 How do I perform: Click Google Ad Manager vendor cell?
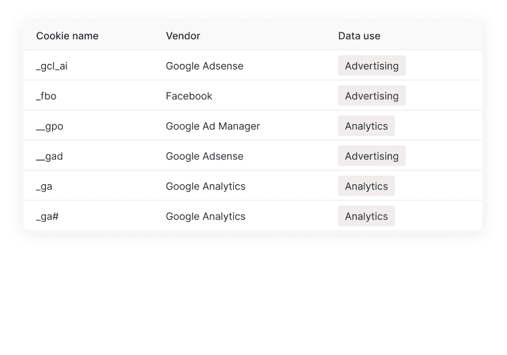click(213, 126)
